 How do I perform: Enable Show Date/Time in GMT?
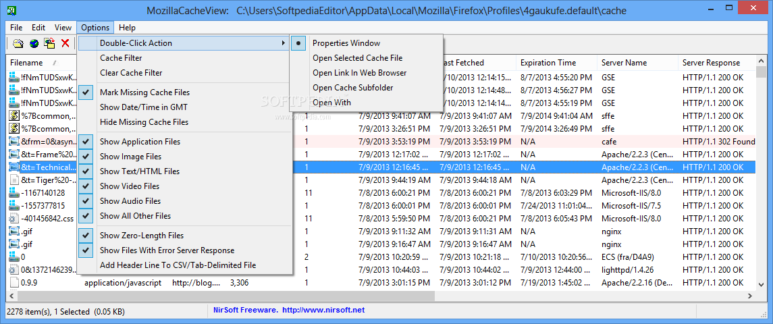[x=185, y=107]
